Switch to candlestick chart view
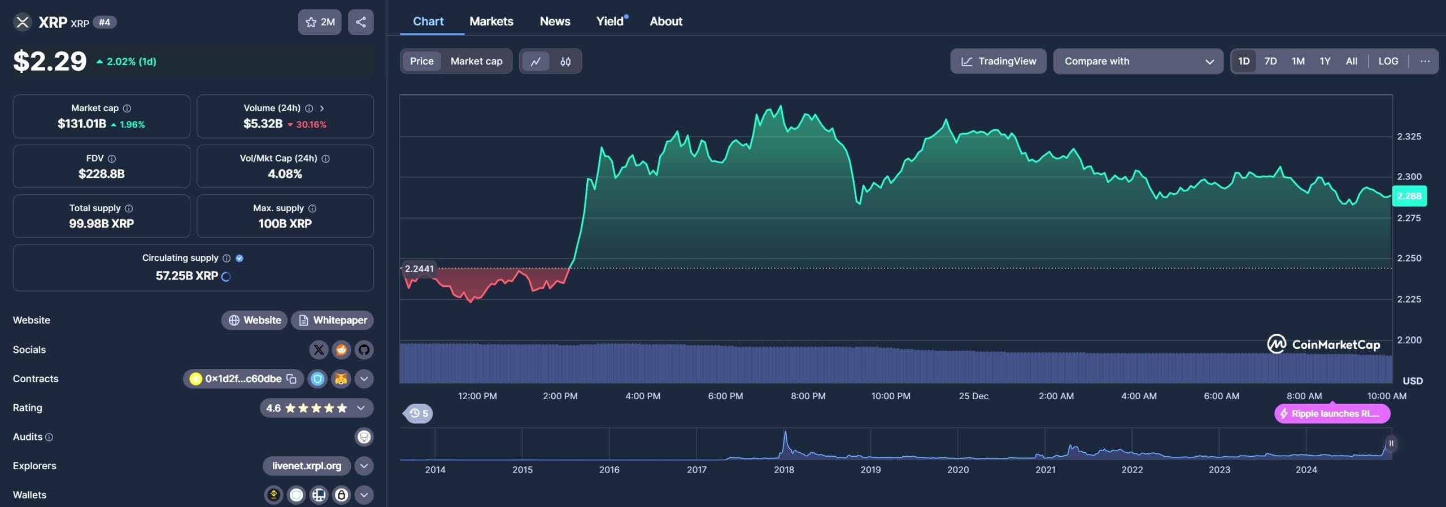Screen dimensions: 1446x507 point(565,62)
